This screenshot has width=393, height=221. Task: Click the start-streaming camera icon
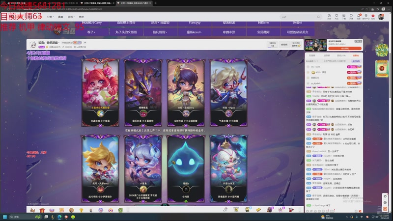pos(351,17)
